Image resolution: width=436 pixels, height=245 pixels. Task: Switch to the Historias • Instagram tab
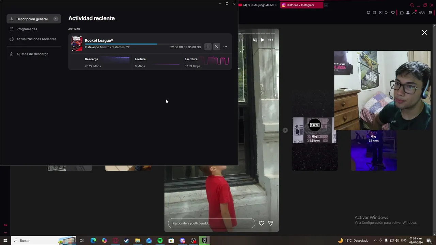pyautogui.click(x=301, y=5)
